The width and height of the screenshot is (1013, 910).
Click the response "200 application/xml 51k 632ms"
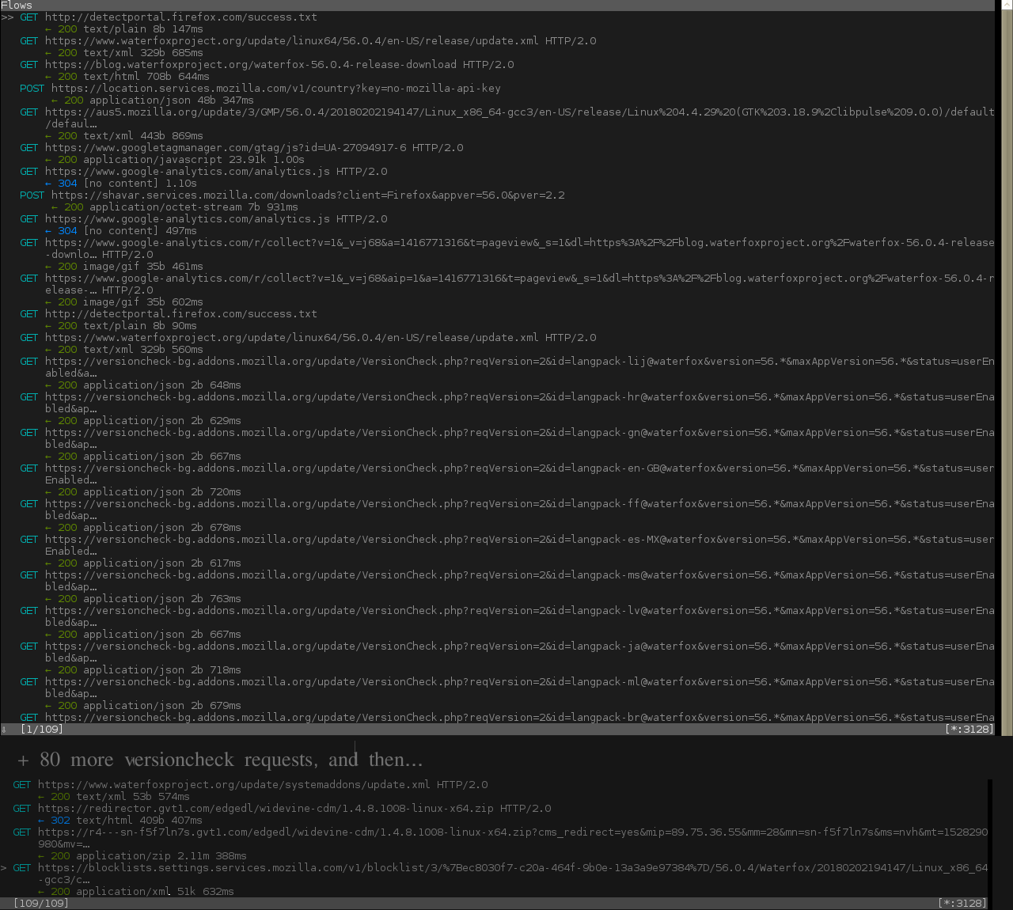click(x=136, y=891)
